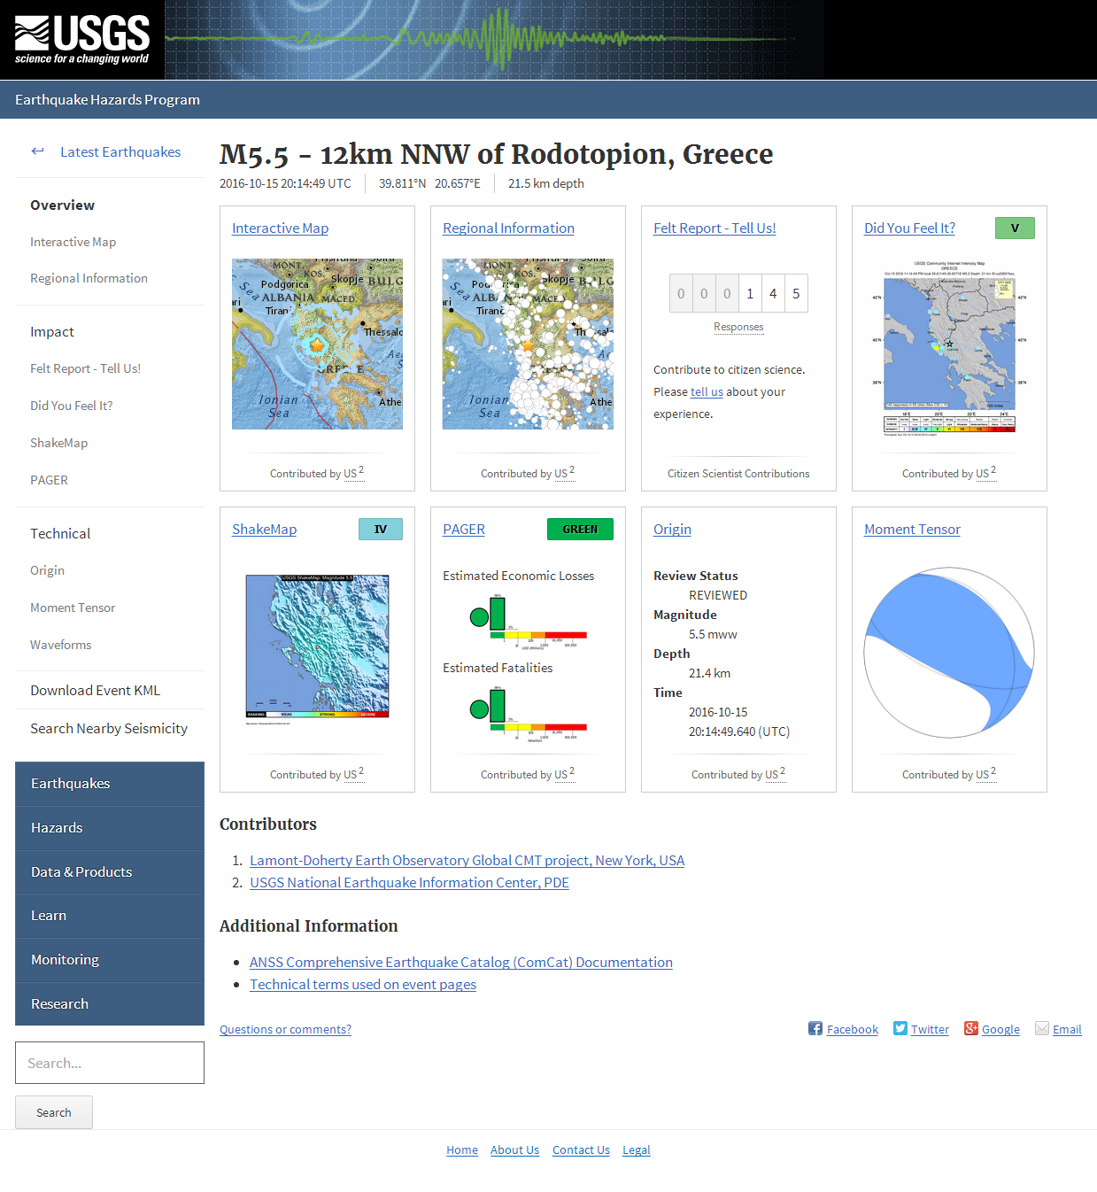
Task: Click Download Event KML
Action: click(95, 690)
